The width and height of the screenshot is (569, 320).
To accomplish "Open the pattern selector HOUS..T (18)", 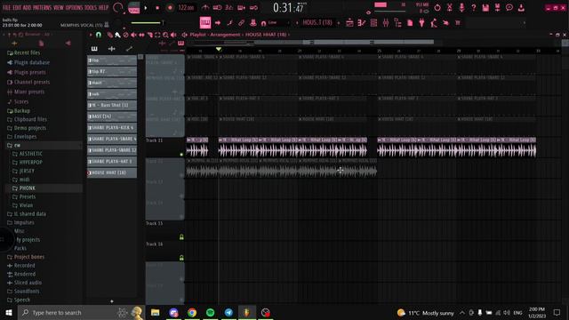I will point(317,22).
